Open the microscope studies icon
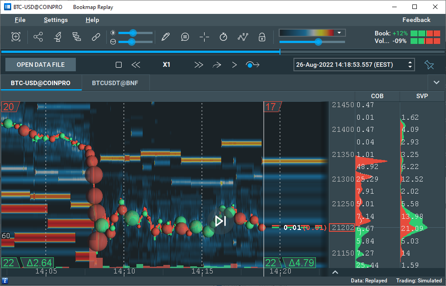Image resolution: width=446 pixels, height=286 pixels. coord(57,37)
